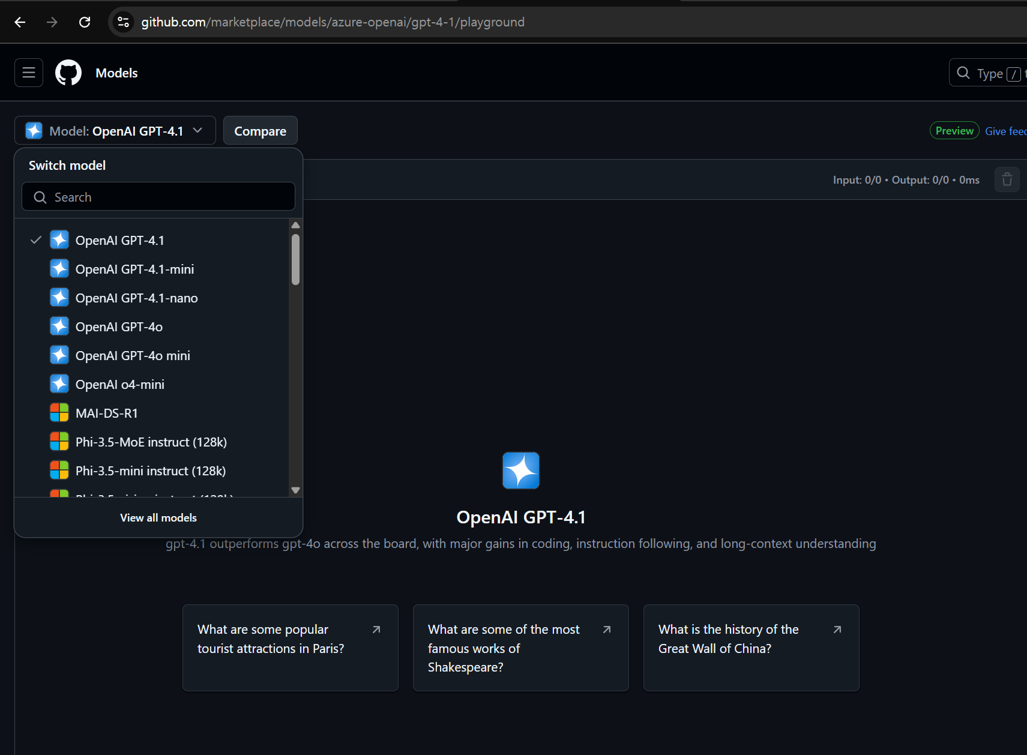Image resolution: width=1027 pixels, height=755 pixels.
Task: Click the Input: 0/0 token stats text
Action: 857,179
